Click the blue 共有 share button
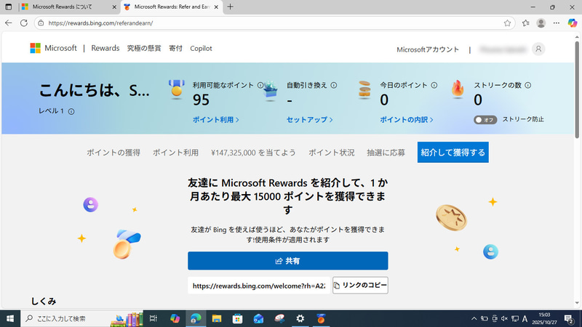Image resolution: width=582 pixels, height=327 pixels. [287, 261]
